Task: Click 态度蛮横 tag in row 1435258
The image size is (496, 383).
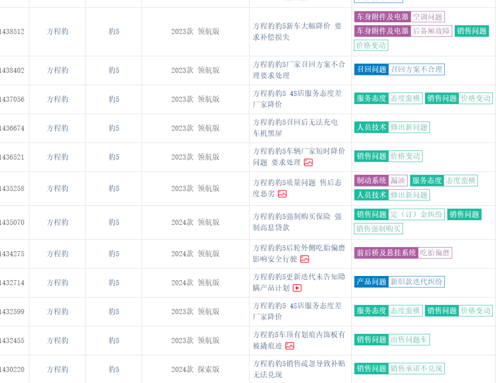Action: (460, 180)
